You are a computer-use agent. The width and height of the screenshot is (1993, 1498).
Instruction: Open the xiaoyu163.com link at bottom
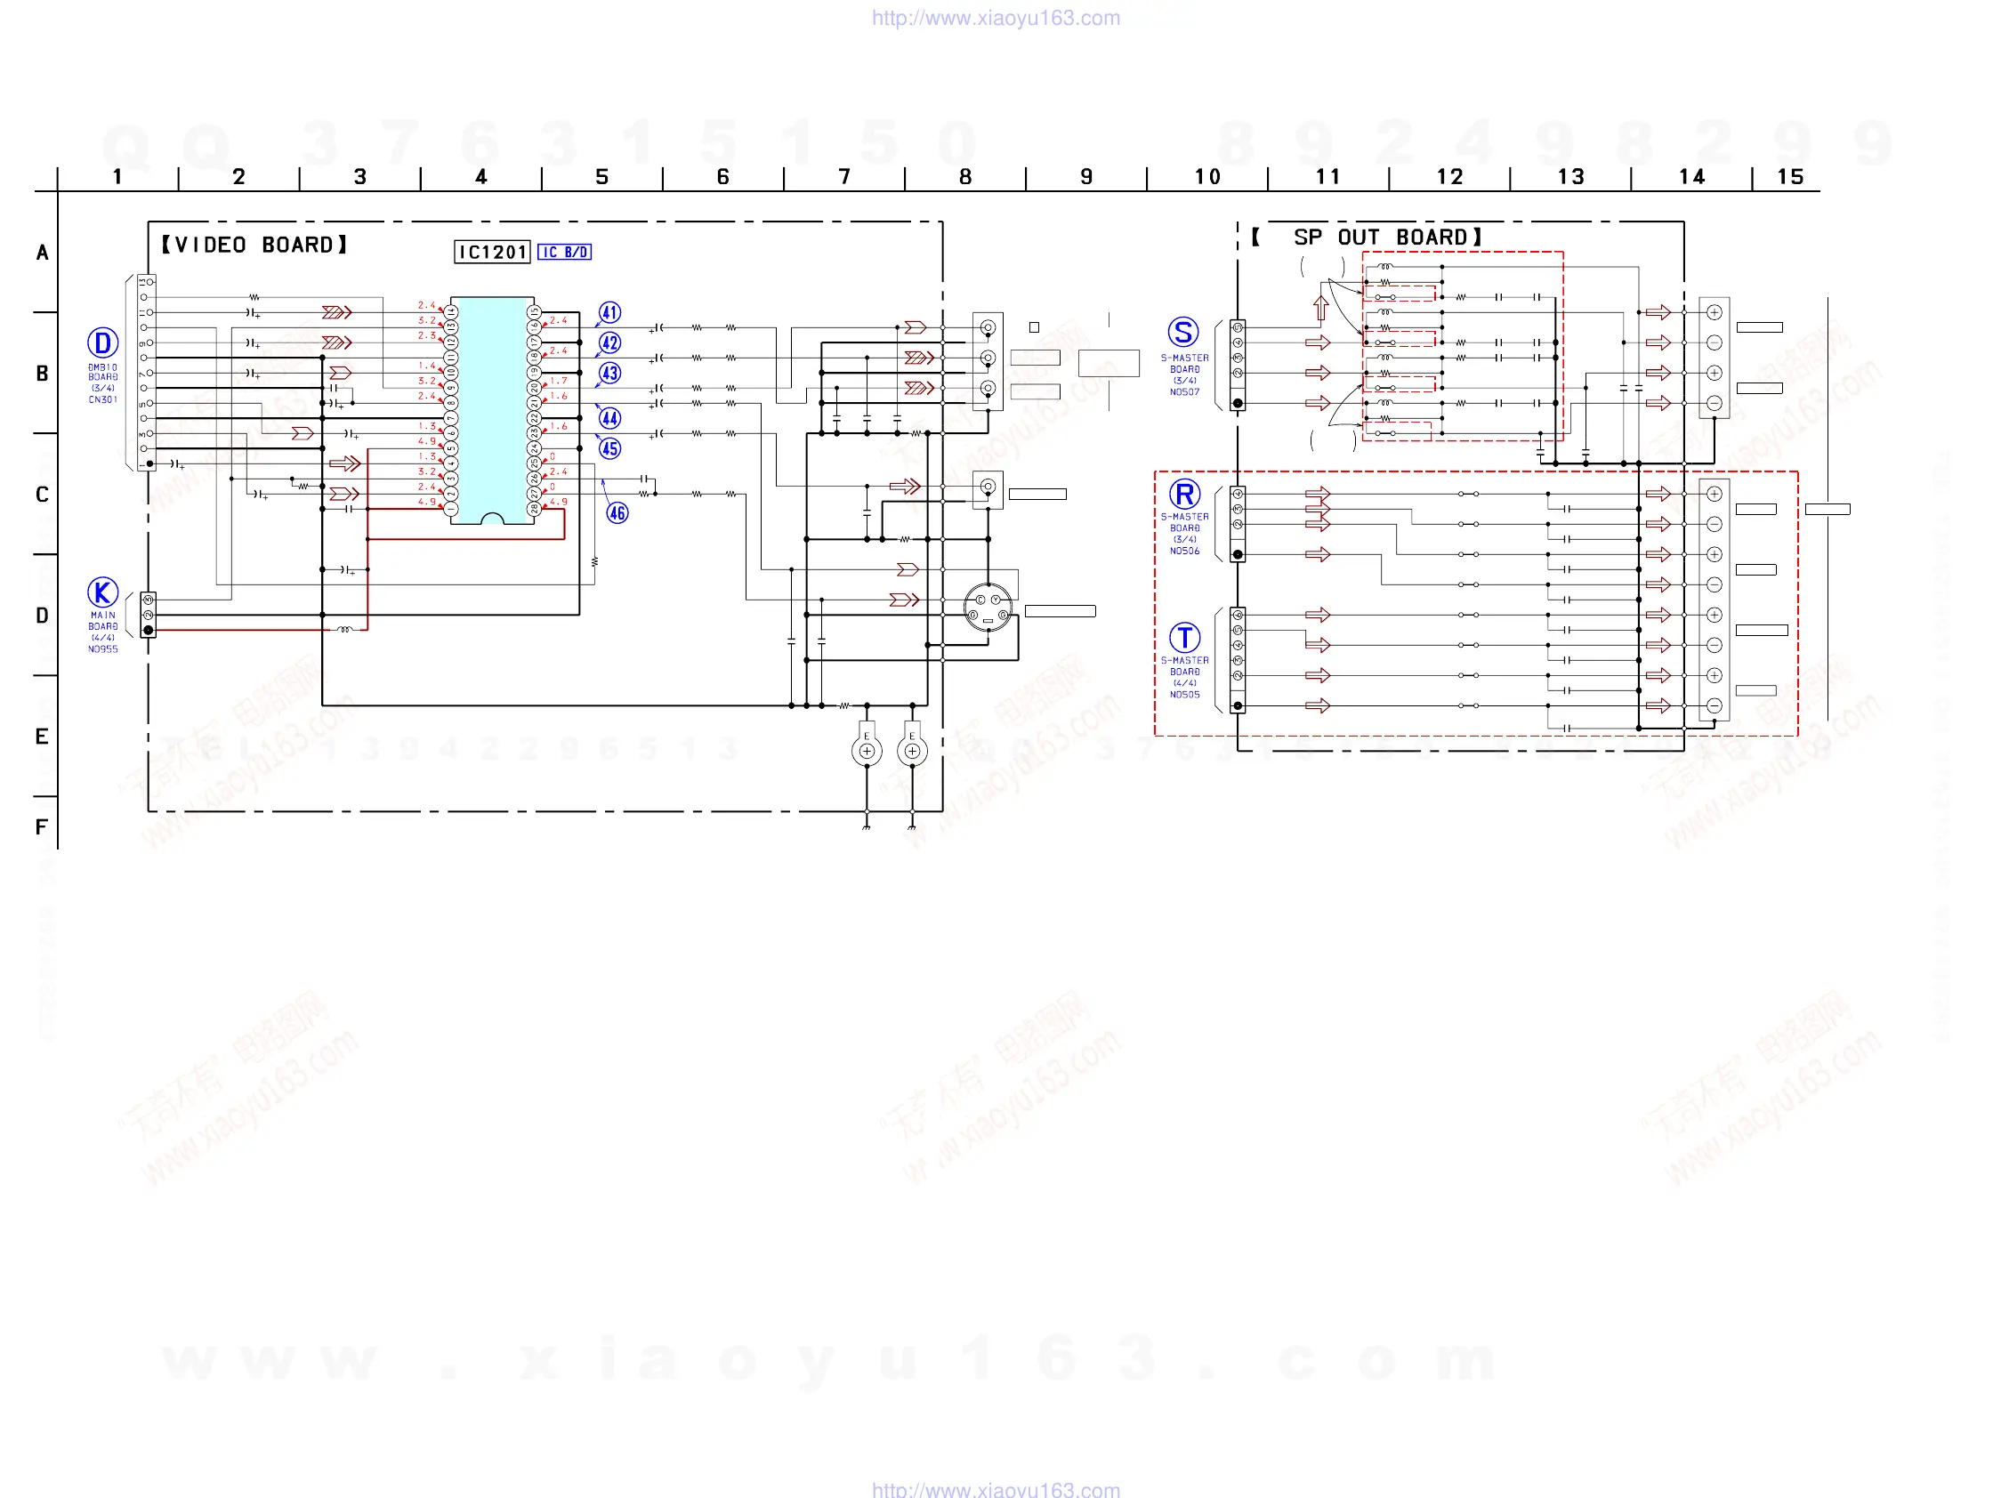coord(996,1489)
